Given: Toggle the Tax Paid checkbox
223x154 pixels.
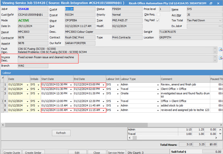Looking at the screenshot, I should (158, 20).
